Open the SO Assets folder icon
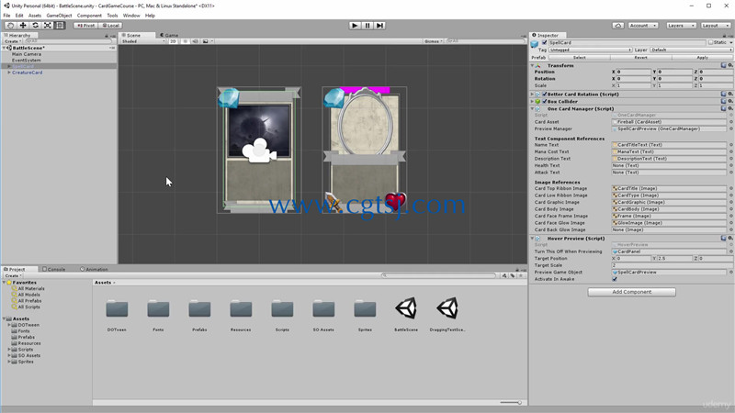The width and height of the screenshot is (735, 413). tap(323, 308)
